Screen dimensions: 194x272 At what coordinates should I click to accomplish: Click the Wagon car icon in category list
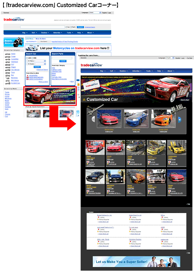[x=8, y=67]
